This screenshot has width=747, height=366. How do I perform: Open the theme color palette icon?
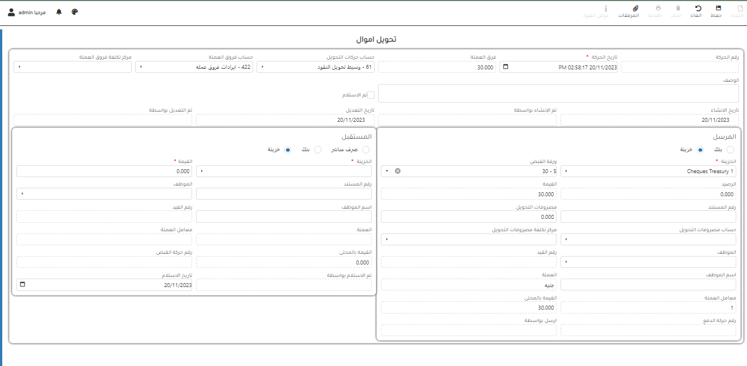coord(75,12)
